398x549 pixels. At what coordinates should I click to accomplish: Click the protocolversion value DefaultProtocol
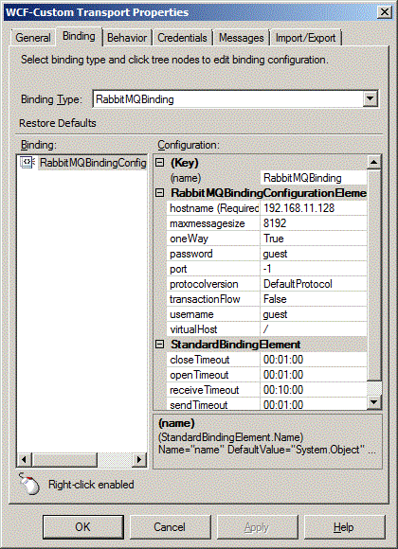pyautogui.click(x=314, y=284)
